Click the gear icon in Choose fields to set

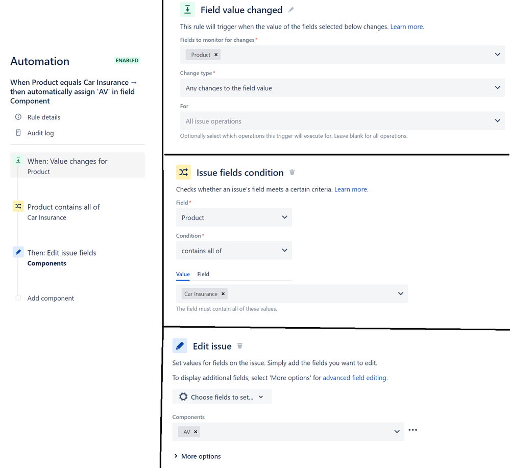[183, 397]
